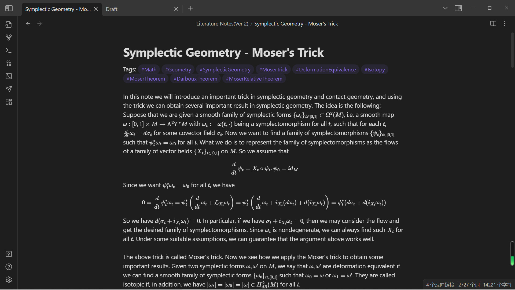515x290 pixels.
Task: Click the dice icon in left ribbon
Action: click(x=9, y=76)
